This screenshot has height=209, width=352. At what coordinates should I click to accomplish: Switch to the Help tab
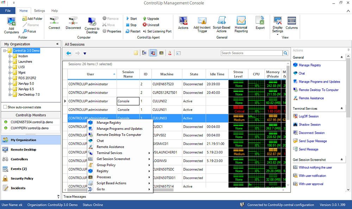click(55, 11)
